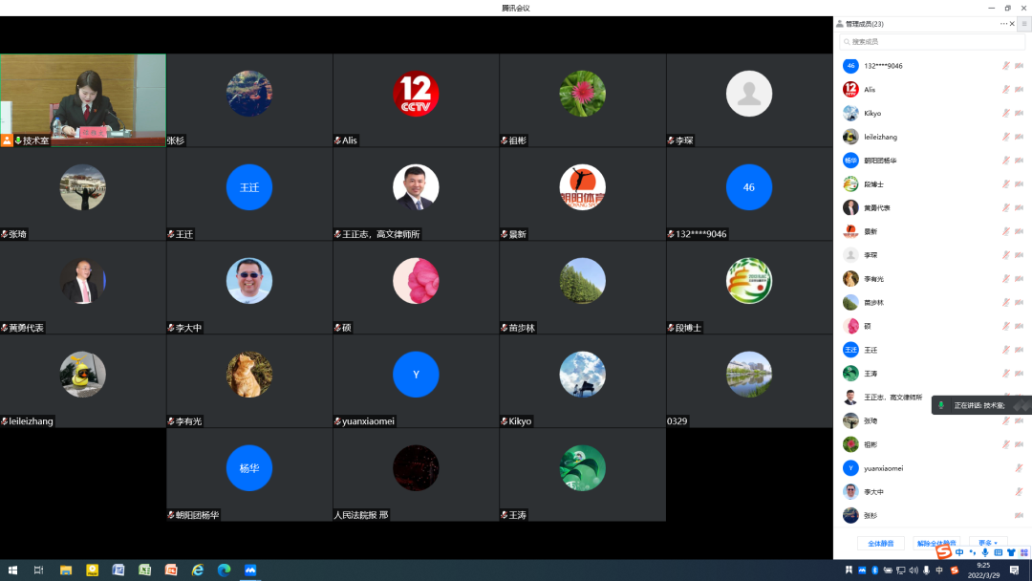Select member name leileizhang in list
1032x581 pixels.
click(881, 137)
